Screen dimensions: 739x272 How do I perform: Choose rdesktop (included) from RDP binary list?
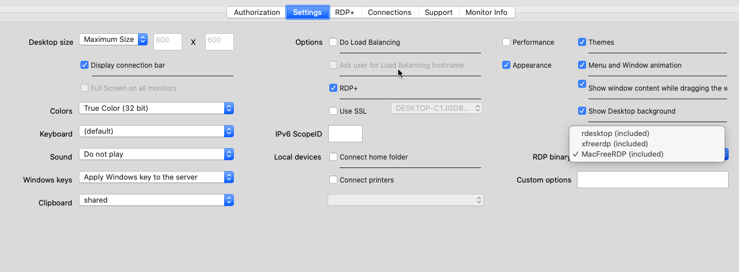615,134
